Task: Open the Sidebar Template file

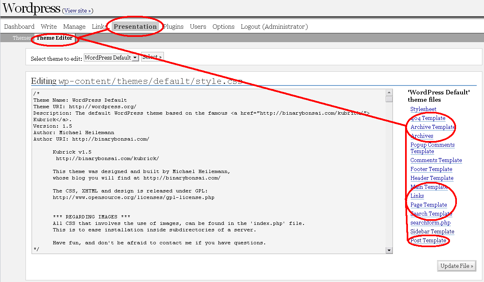Action: click(x=432, y=232)
